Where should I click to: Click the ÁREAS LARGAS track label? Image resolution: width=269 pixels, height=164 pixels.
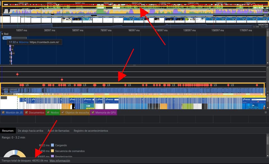10,90
